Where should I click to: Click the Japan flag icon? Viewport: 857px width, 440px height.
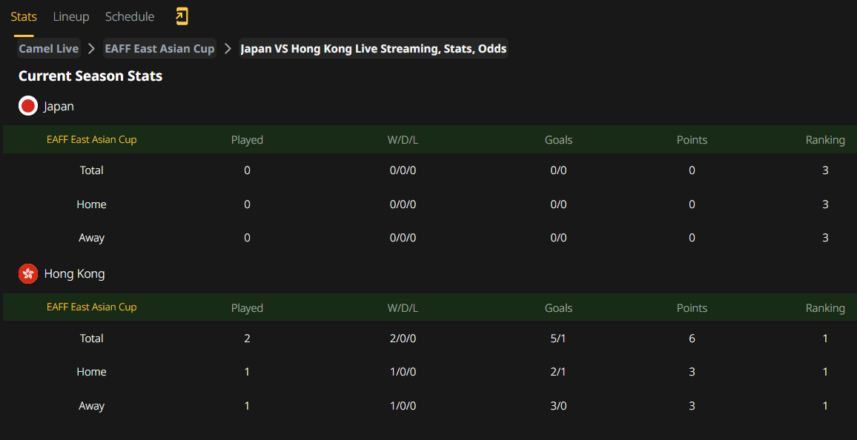(28, 106)
